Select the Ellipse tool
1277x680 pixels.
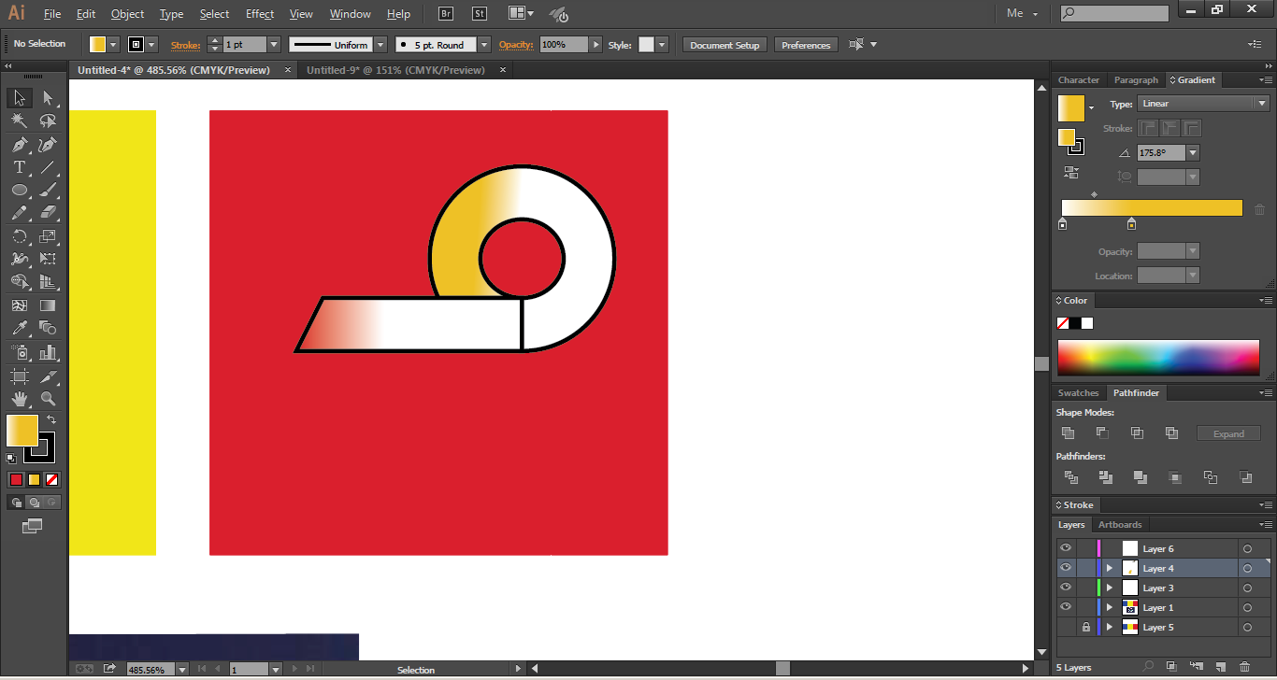coord(20,191)
